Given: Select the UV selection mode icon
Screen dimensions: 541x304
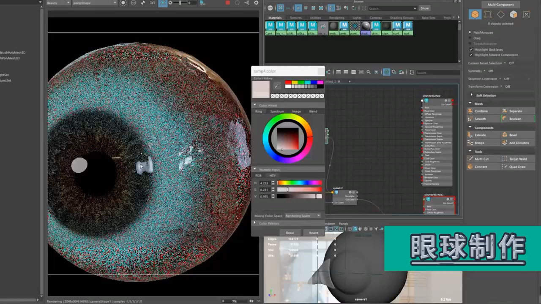Looking at the screenshot, I should [526, 14].
